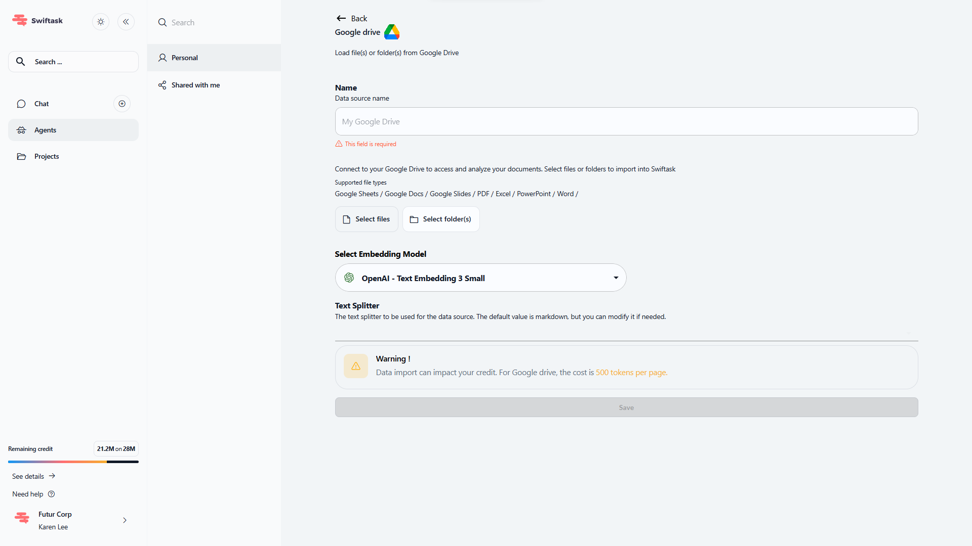Select Shared with me tab
972x546 pixels.
point(195,85)
